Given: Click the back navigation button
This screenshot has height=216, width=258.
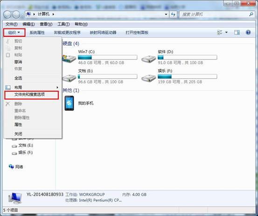Looking at the screenshot, I should 7,14.
